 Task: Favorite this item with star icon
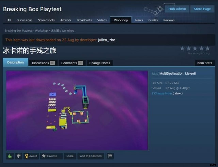[51, 156]
